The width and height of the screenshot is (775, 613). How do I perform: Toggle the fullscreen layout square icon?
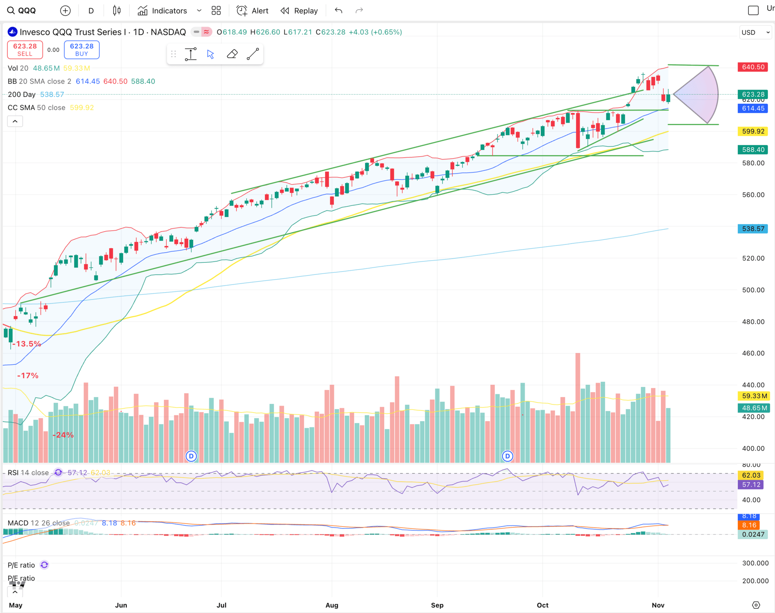tap(753, 10)
